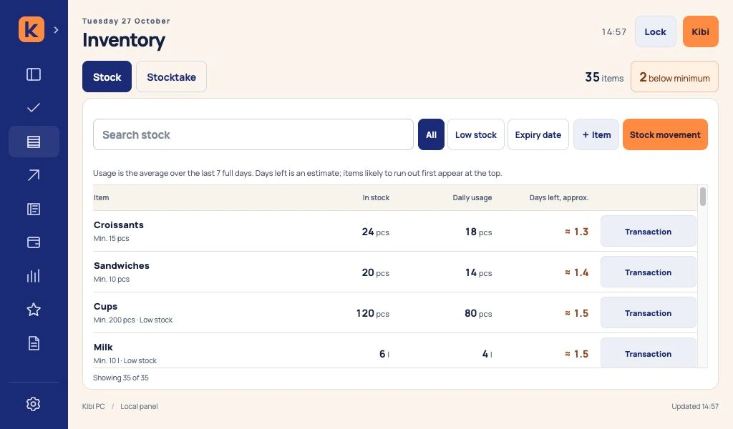
Task: Open the star favorites sidebar icon
Action: click(x=34, y=310)
